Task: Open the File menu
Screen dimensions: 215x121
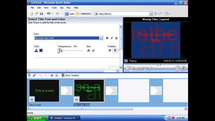Action: (32, 8)
